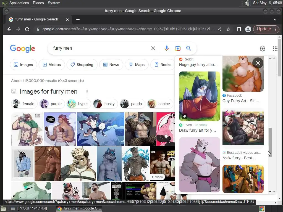Viewport: 283px width, 212px height.
Task: Open the 'Gay Furry Art - Sin…' Facebook result
Action: point(241,101)
